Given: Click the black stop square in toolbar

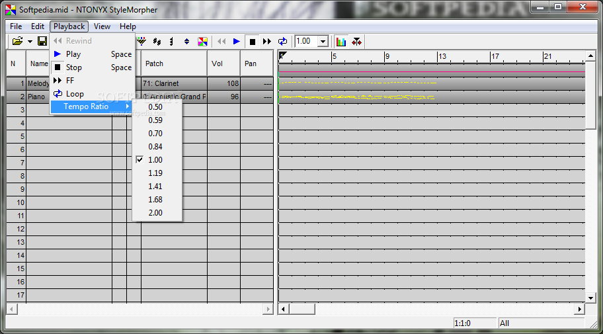Looking at the screenshot, I should click(253, 42).
